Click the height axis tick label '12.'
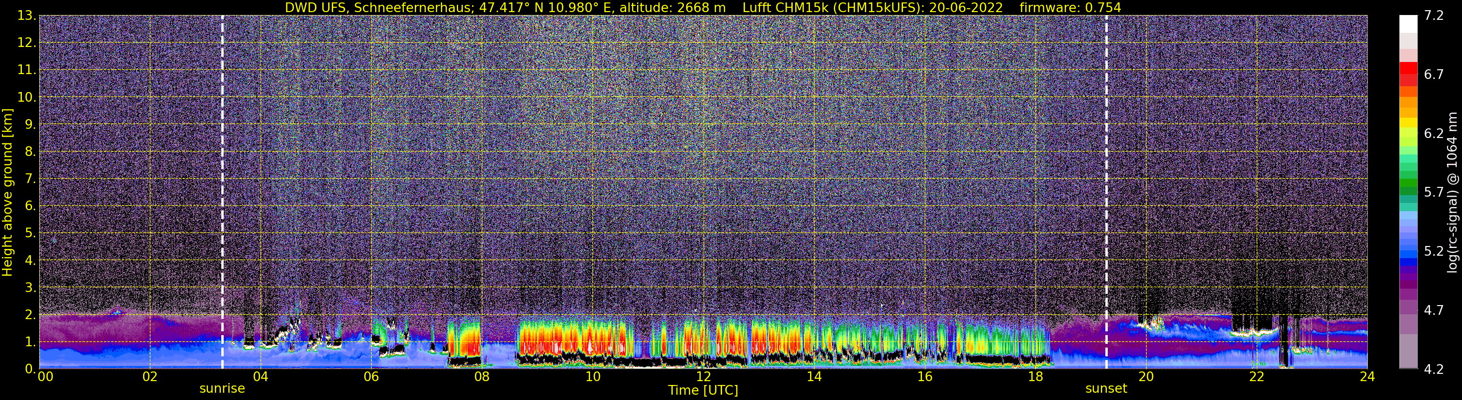The image size is (1462, 400). pos(26,43)
